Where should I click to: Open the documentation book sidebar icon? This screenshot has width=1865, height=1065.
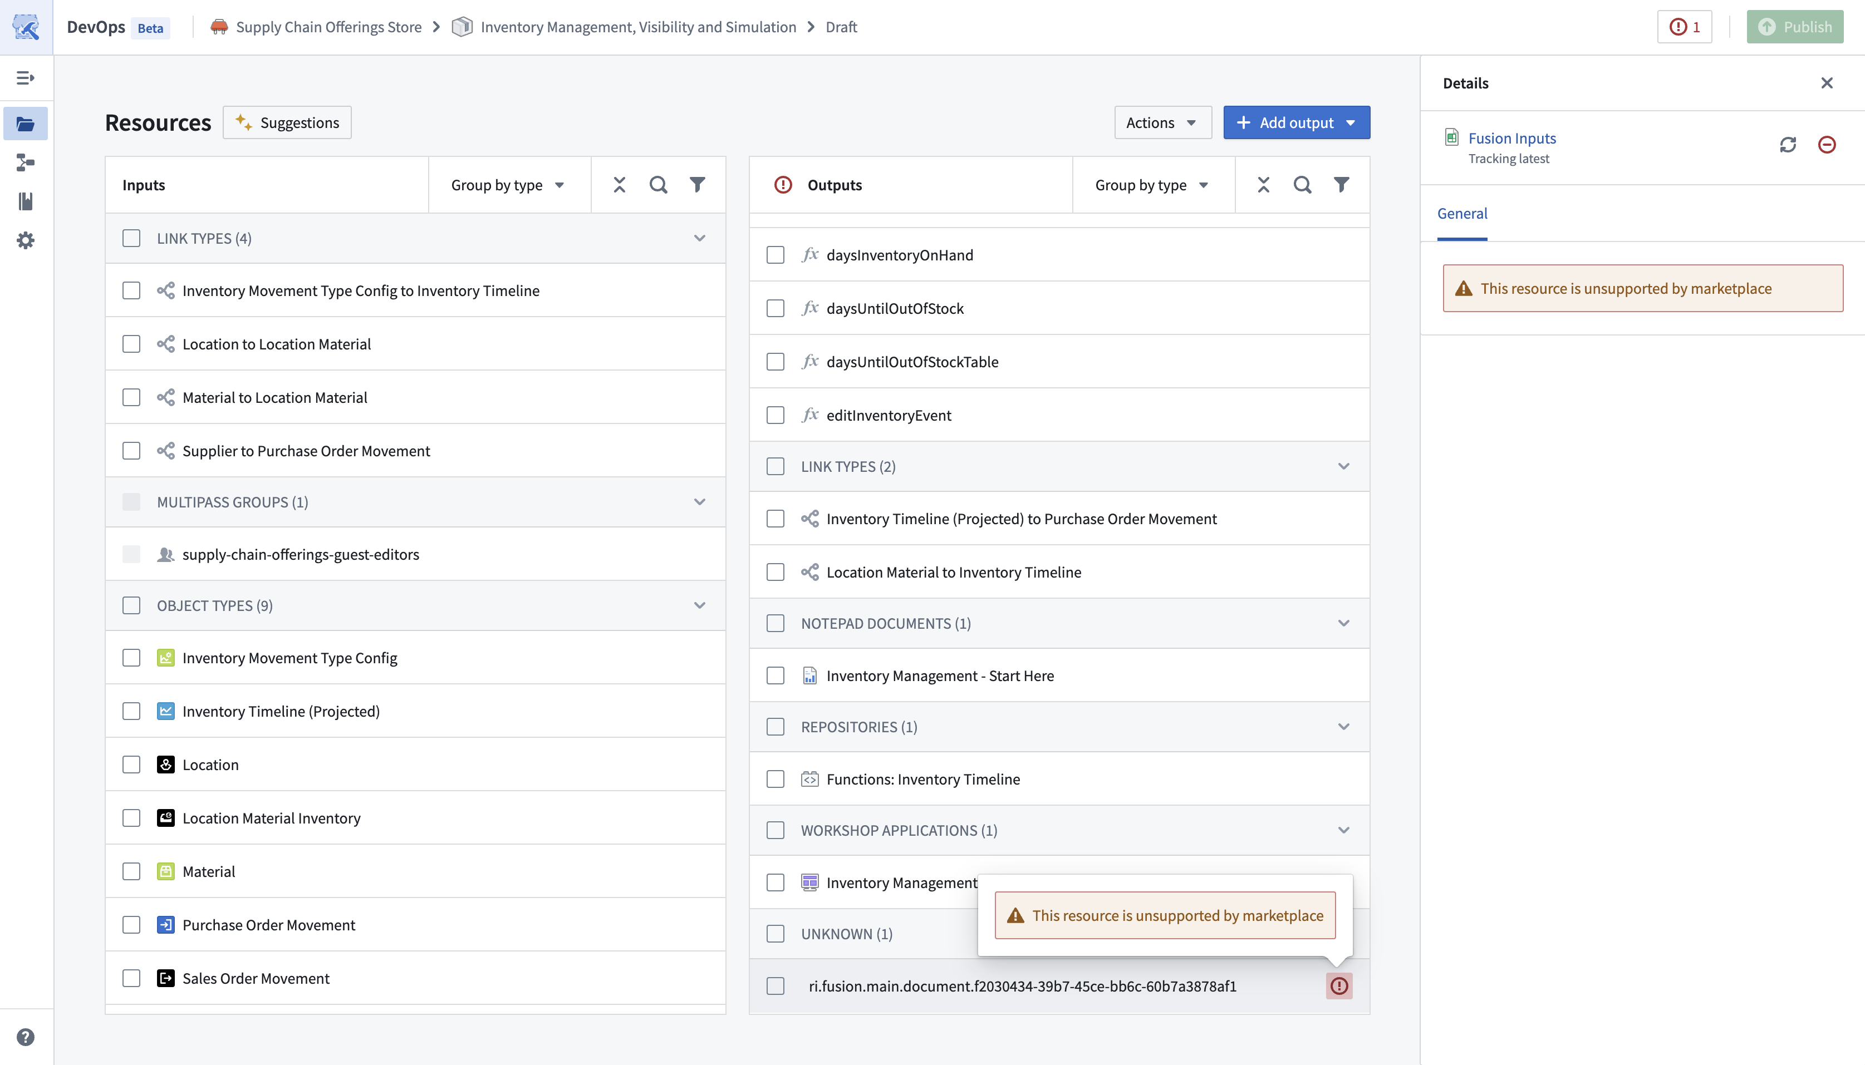(x=26, y=201)
